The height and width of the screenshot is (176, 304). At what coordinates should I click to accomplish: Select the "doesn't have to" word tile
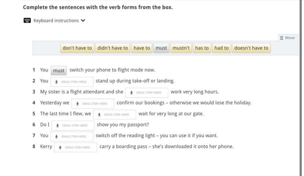pyautogui.click(x=251, y=48)
